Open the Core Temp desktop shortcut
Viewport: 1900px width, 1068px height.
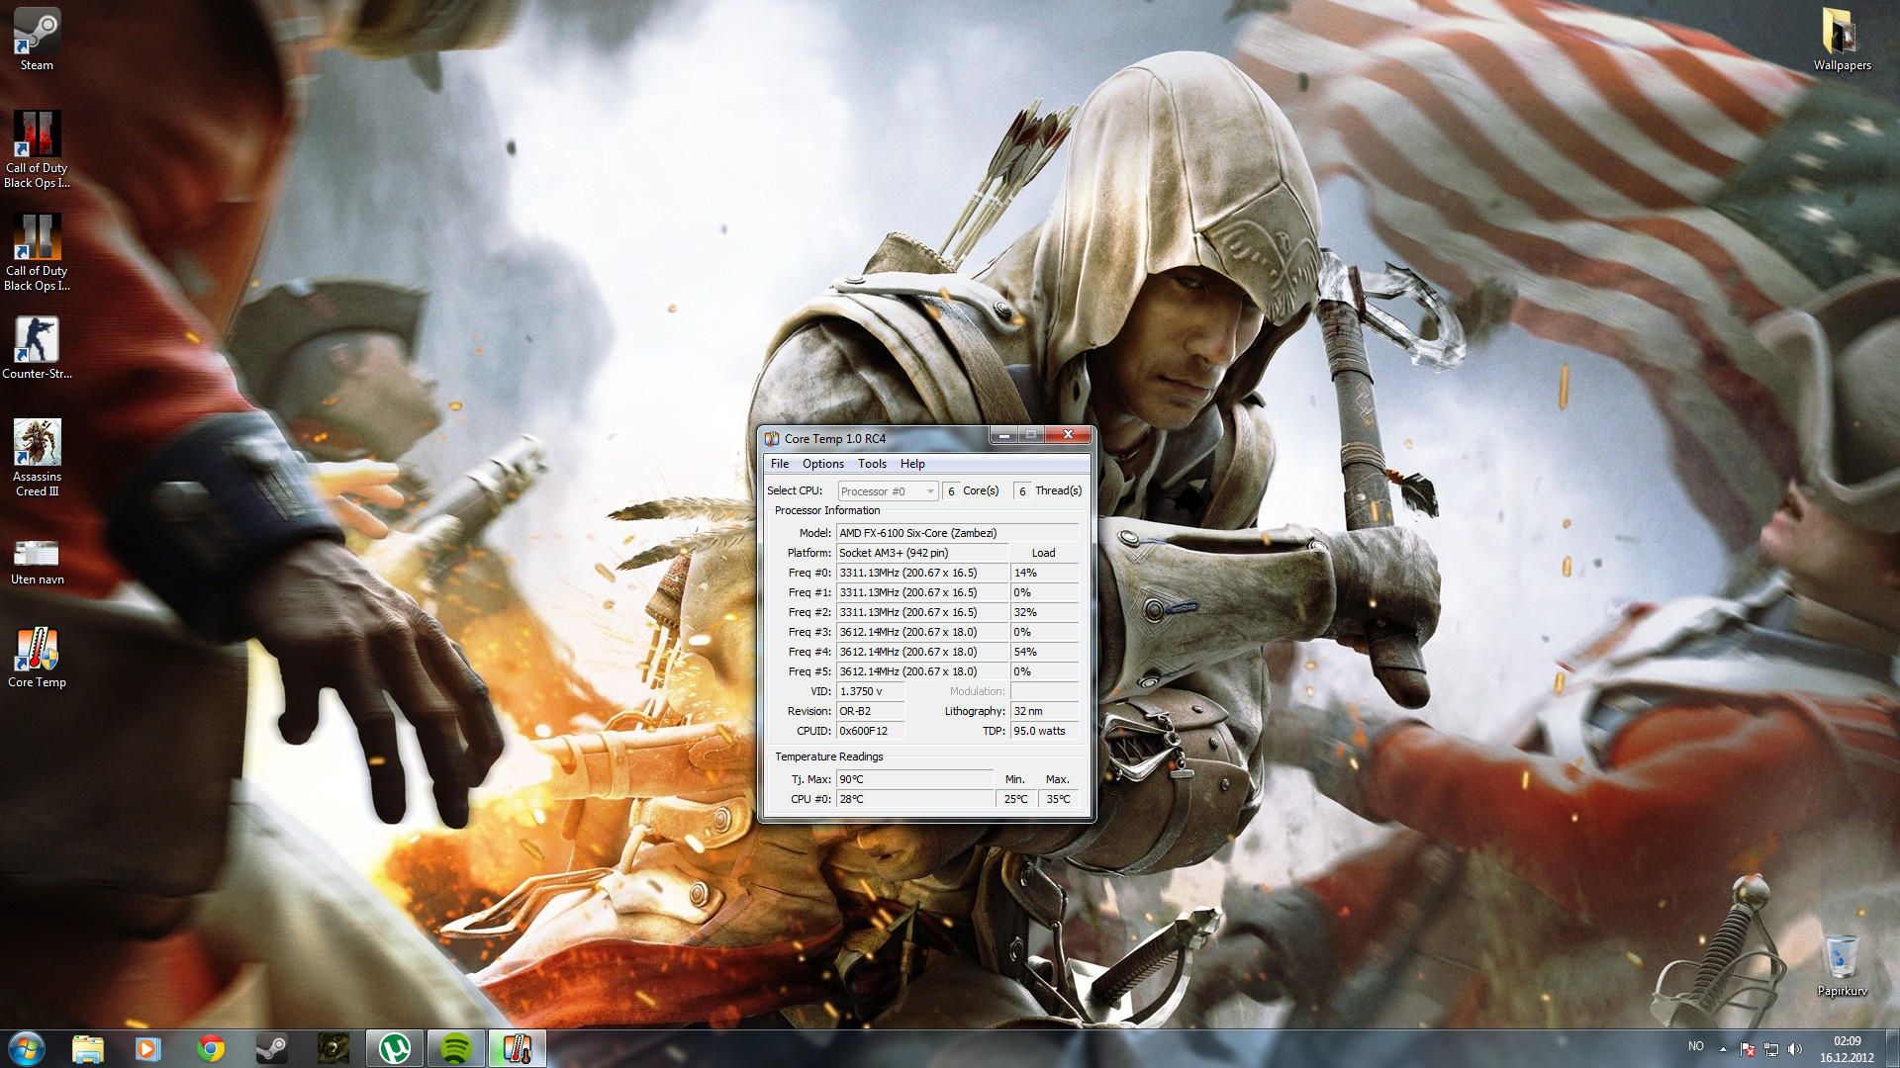pos(37,657)
